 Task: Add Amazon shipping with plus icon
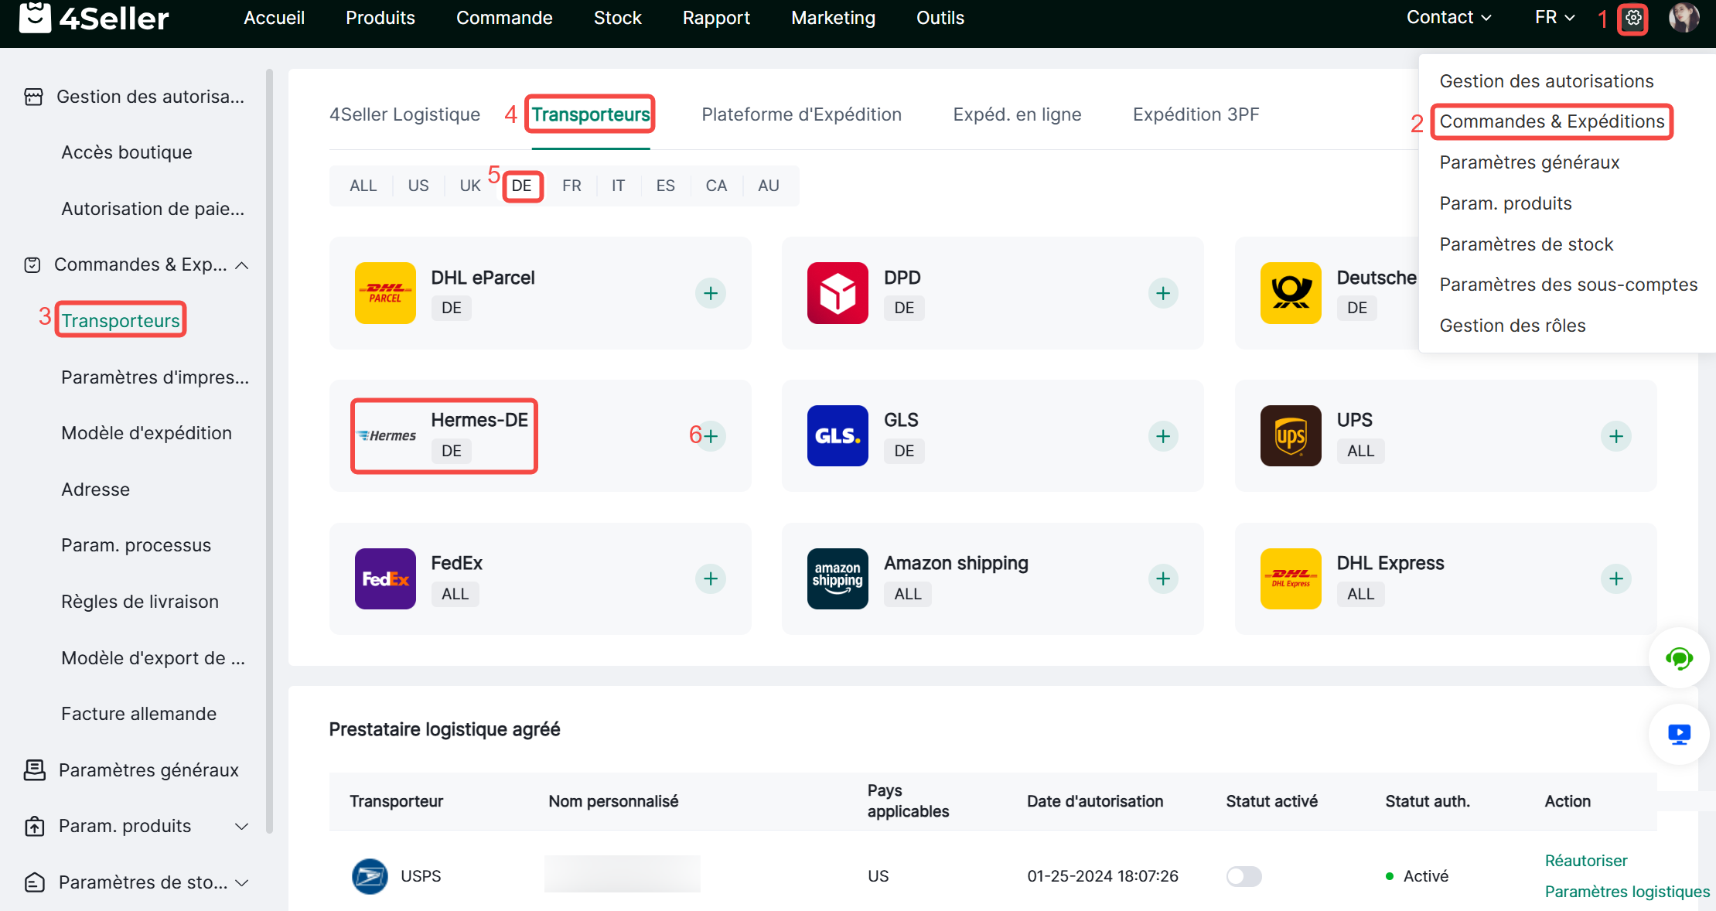(x=1162, y=578)
